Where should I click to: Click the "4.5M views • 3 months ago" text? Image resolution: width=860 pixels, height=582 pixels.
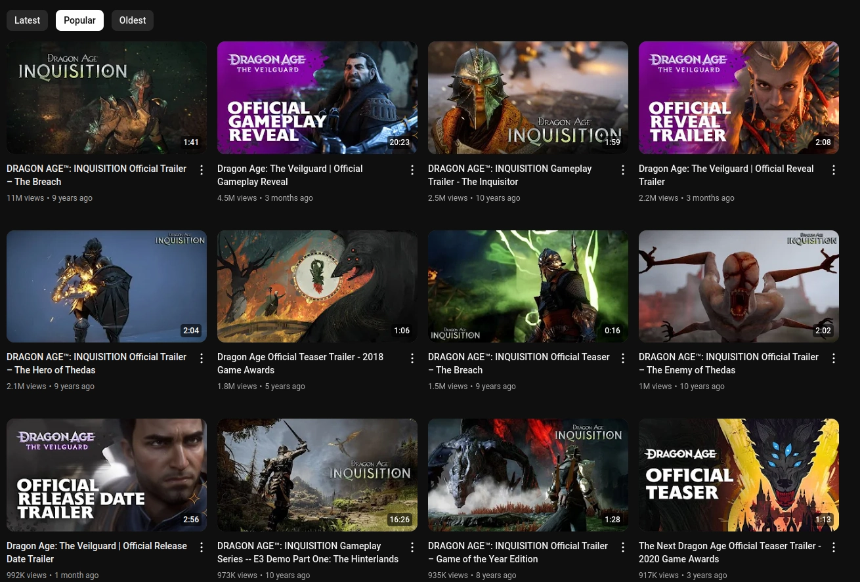tap(265, 198)
